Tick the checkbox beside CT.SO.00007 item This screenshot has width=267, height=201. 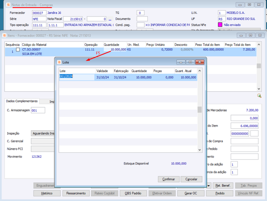click(18, 49)
